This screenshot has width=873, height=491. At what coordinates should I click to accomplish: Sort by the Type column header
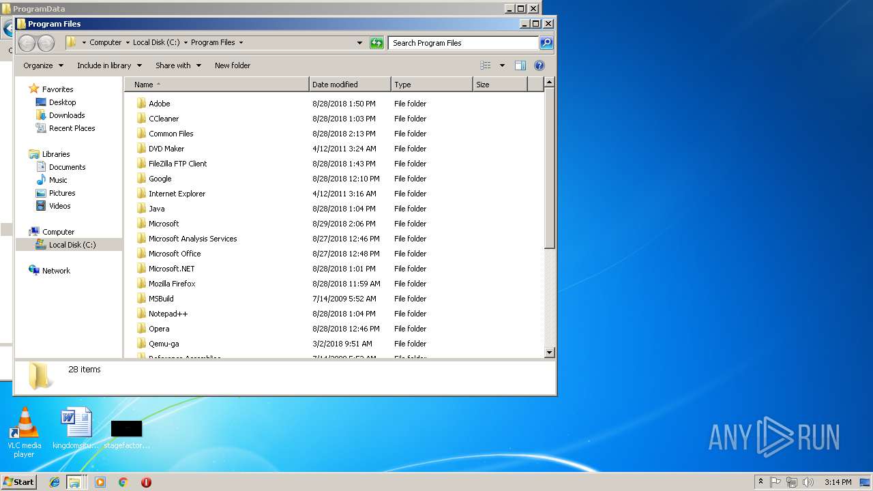(x=432, y=85)
